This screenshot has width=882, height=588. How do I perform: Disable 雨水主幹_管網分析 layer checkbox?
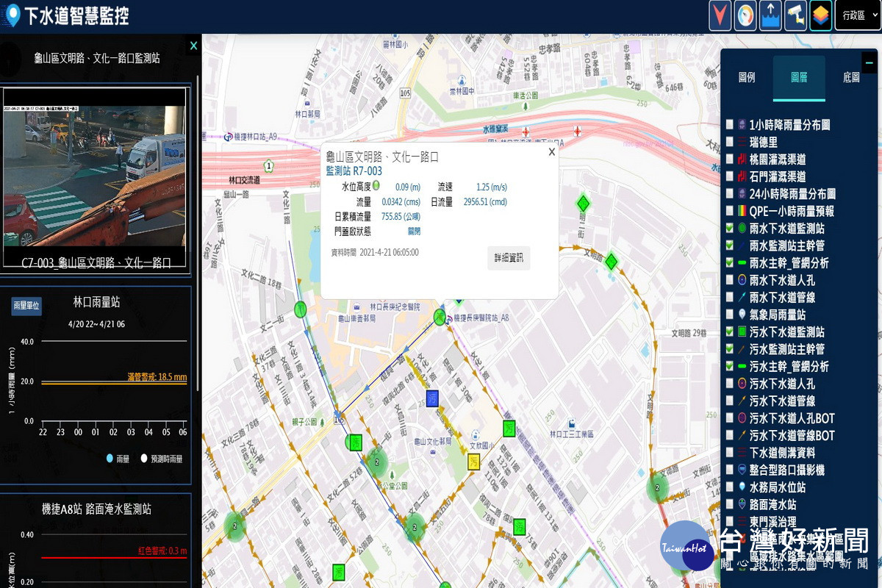(x=729, y=263)
